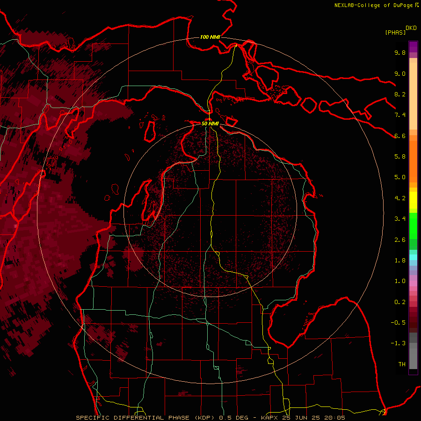The image size is (421, 421).
Task: Click the NEXLAB-College of DuPage credit text
Action: (x=373, y=5)
